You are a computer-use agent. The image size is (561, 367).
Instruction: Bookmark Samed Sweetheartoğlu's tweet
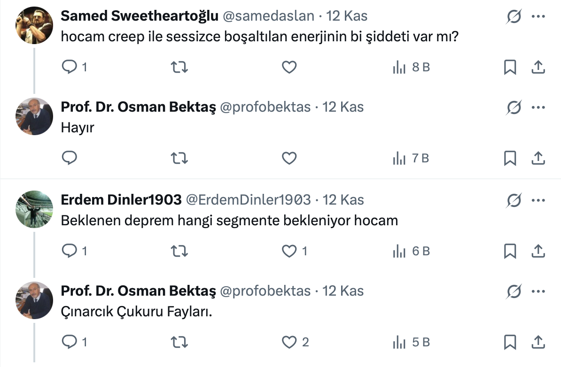coord(510,68)
